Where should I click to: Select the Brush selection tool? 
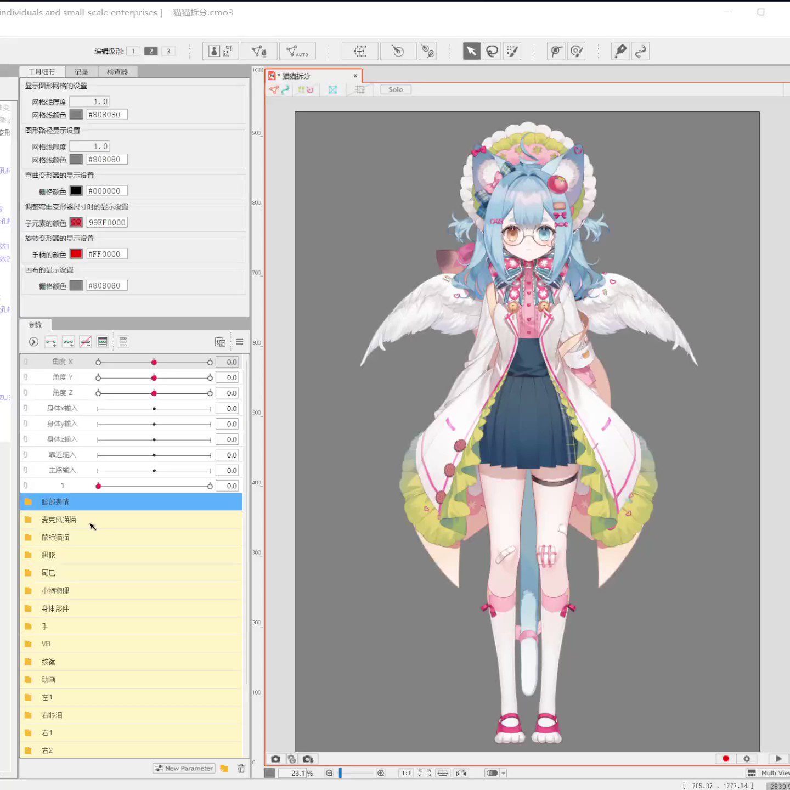(x=512, y=51)
